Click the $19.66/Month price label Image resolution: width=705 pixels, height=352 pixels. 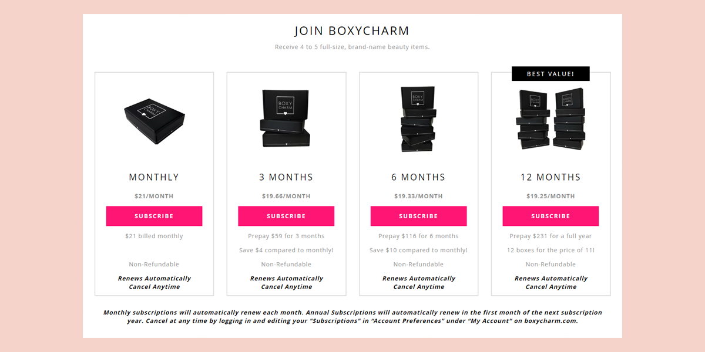tap(286, 197)
